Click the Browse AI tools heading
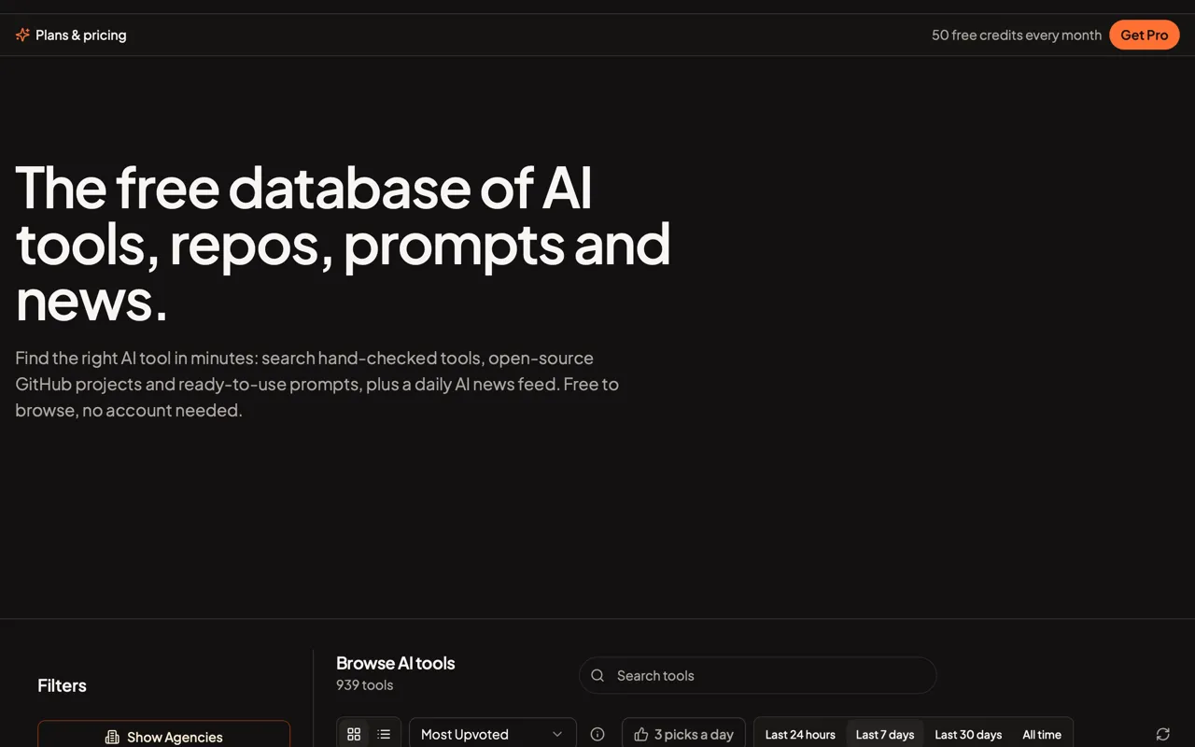 (x=396, y=663)
